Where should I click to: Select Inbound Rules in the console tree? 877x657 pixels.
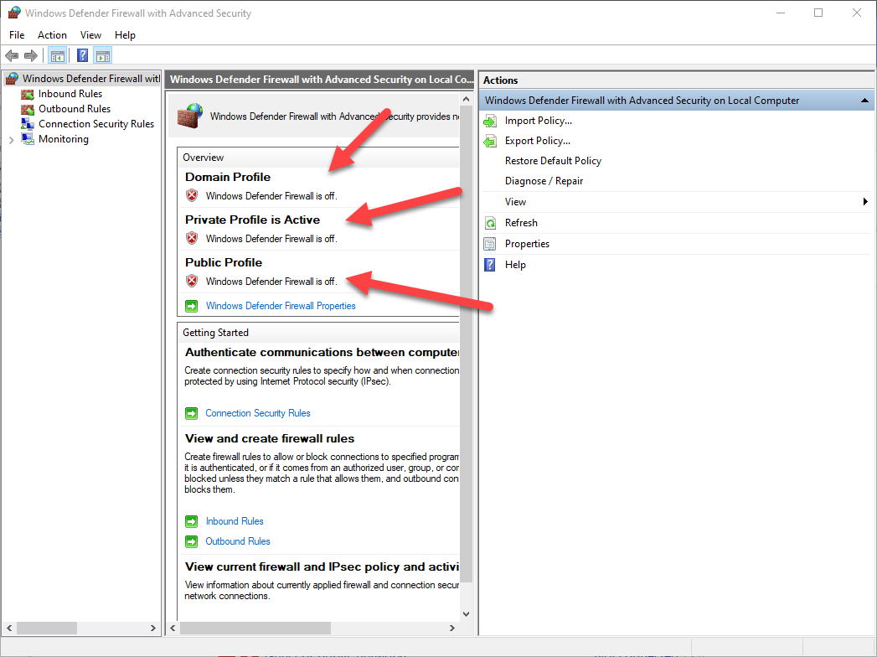click(x=70, y=94)
